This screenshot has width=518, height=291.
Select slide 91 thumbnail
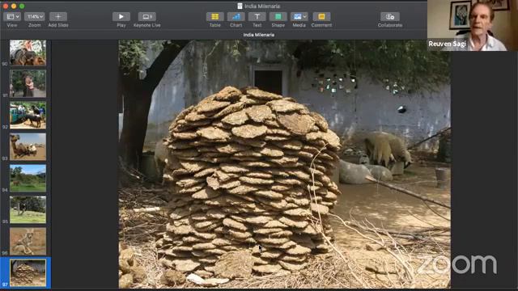click(x=28, y=83)
